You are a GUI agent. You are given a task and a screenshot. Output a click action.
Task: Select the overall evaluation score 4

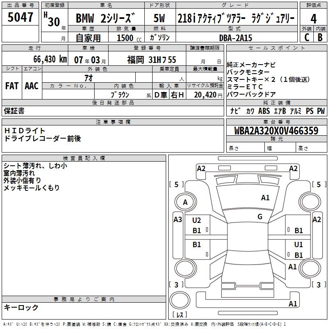[313, 19]
